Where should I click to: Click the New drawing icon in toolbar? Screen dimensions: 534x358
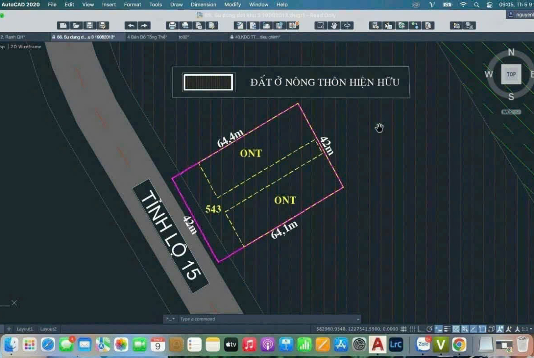pos(63,26)
